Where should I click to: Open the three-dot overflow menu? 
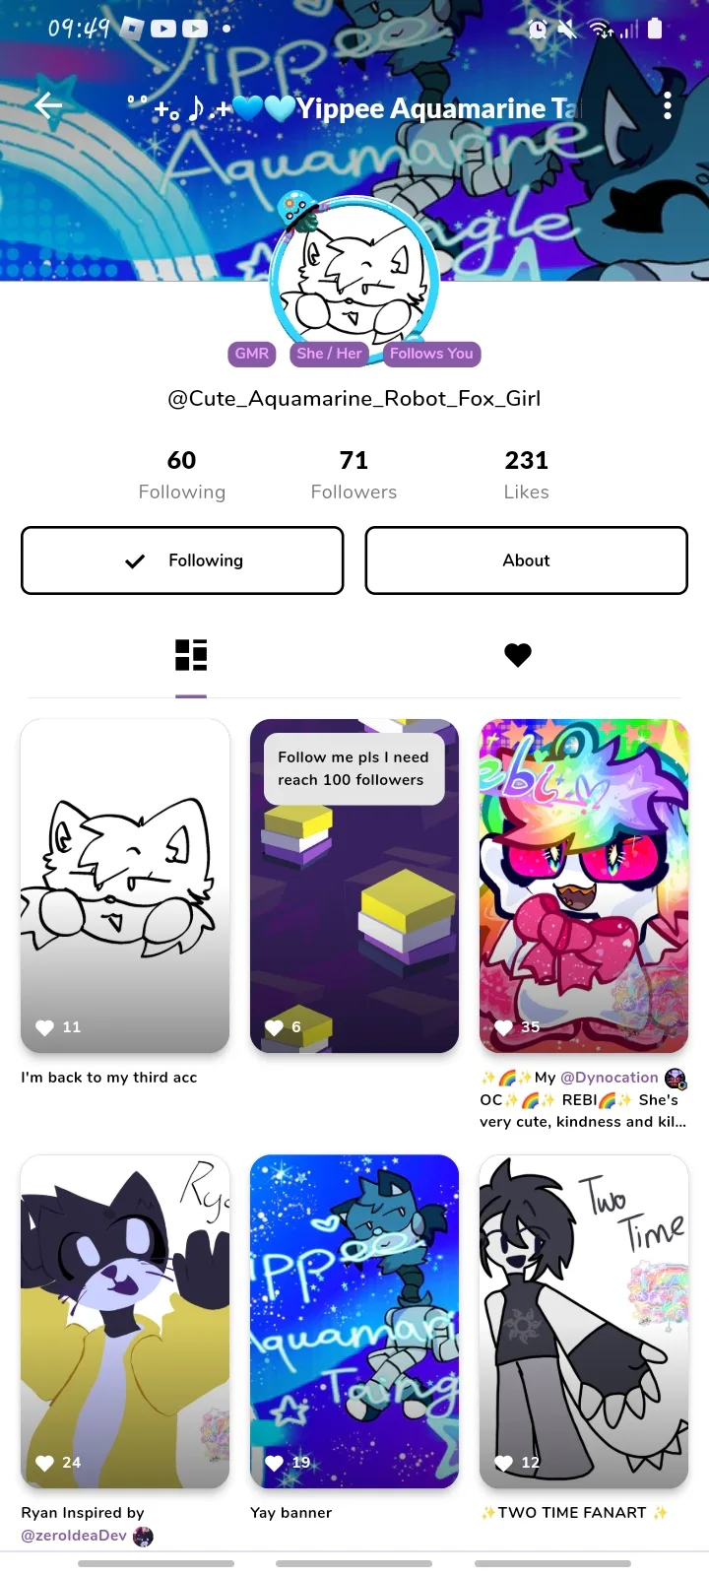coord(668,106)
